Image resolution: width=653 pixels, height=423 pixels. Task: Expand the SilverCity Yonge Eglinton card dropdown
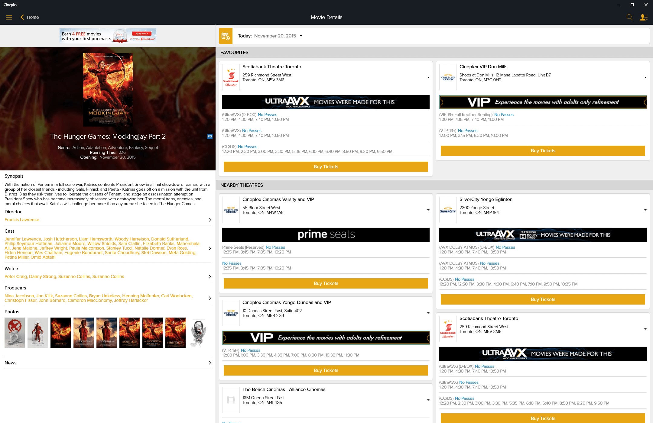click(x=645, y=209)
